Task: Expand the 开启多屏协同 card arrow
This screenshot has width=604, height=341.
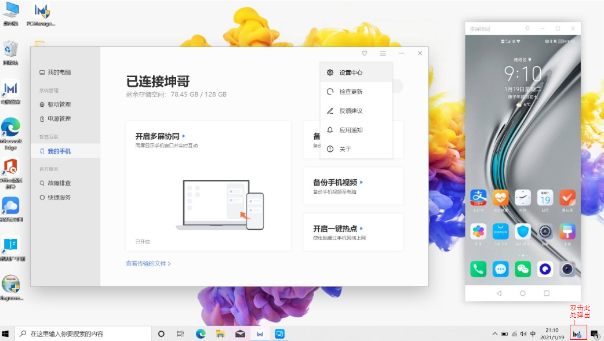Action: click(184, 136)
